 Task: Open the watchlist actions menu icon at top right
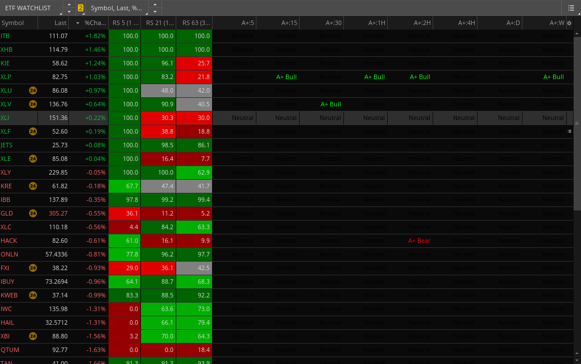click(x=571, y=8)
